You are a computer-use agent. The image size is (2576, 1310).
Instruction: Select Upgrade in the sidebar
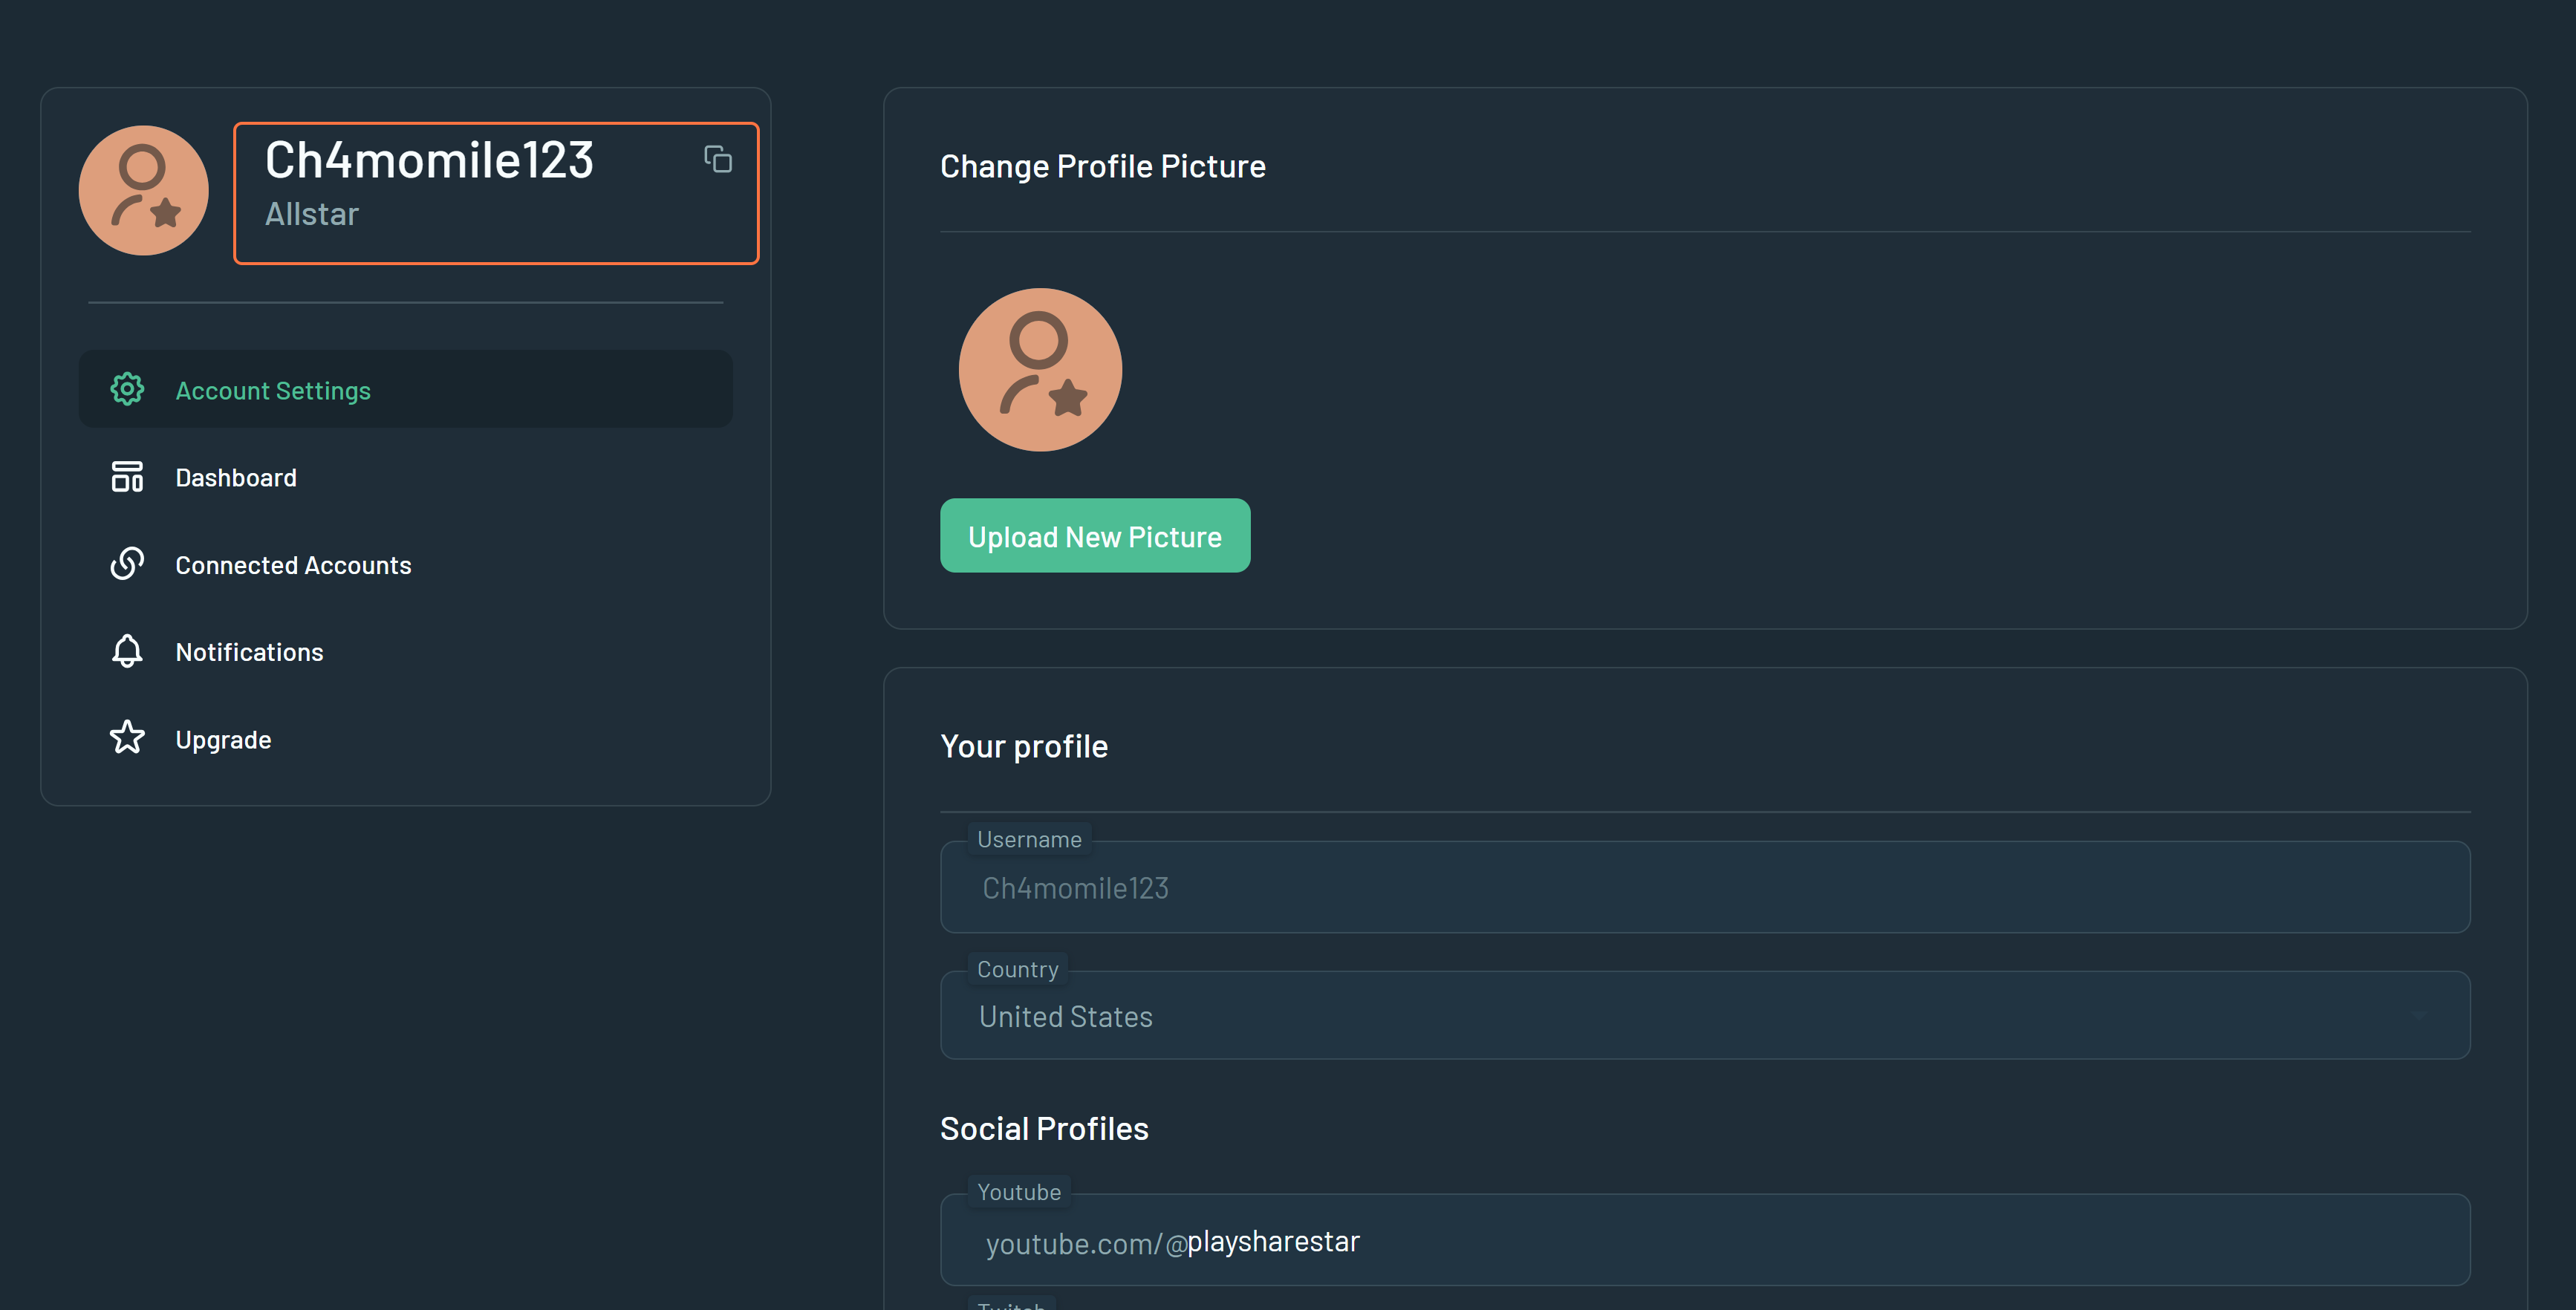pyautogui.click(x=223, y=740)
